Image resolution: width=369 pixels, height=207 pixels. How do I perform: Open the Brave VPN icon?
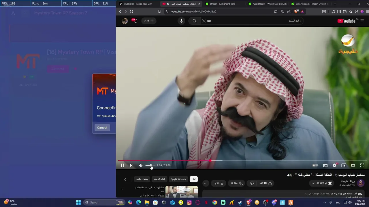[x=356, y=11]
